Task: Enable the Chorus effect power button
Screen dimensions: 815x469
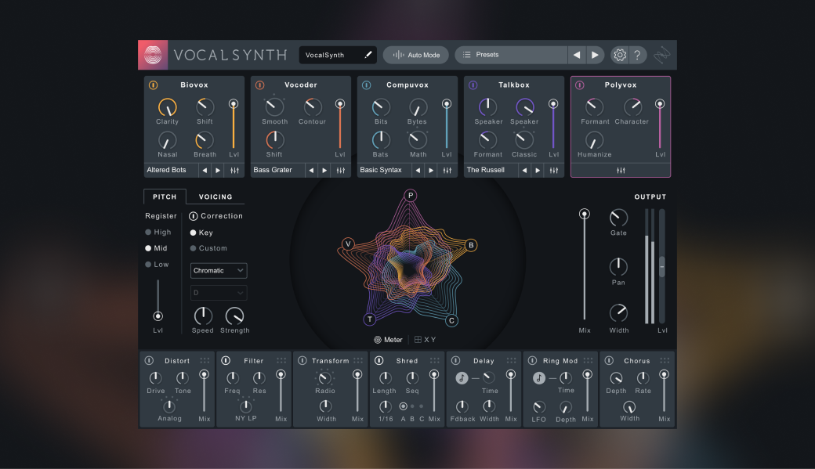Action: [x=609, y=360]
